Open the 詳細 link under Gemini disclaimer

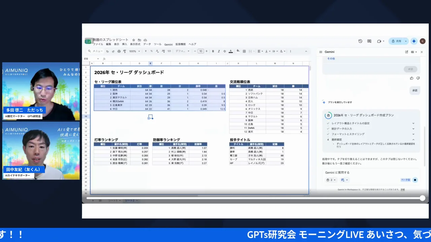point(403,190)
